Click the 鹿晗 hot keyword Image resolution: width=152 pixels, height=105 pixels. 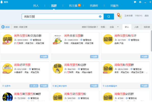coord(146,16)
